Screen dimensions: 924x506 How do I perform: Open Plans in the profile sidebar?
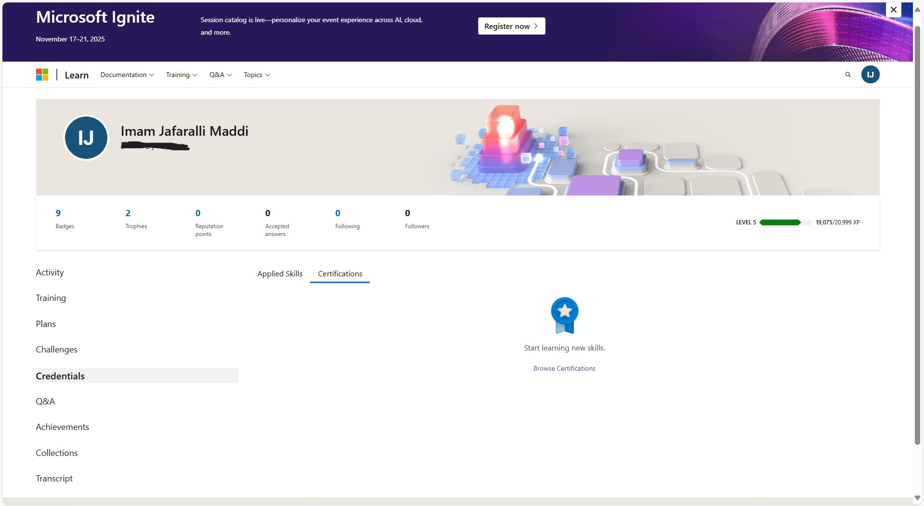click(46, 324)
